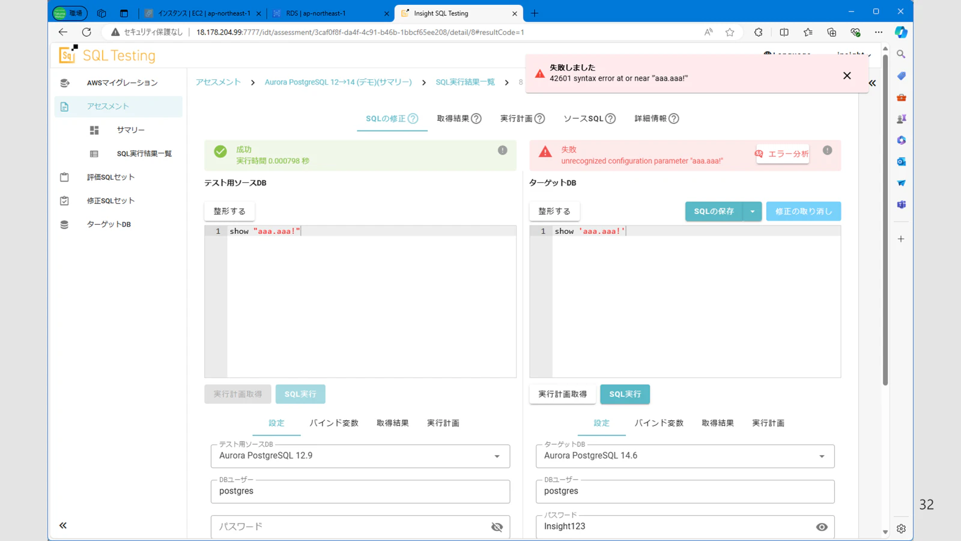This screenshot has width=961, height=541.
Task: Add page to favorites star
Action: coord(730,32)
